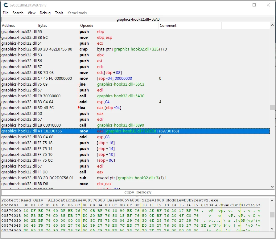Click disassembler scroll down arrow
Viewport: 276px width, 239px height.
coord(272,186)
